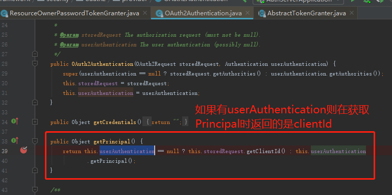Open the AuthServerApplication run configuration dropdown
The width and height of the screenshot is (392, 195).
click(298, 1)
